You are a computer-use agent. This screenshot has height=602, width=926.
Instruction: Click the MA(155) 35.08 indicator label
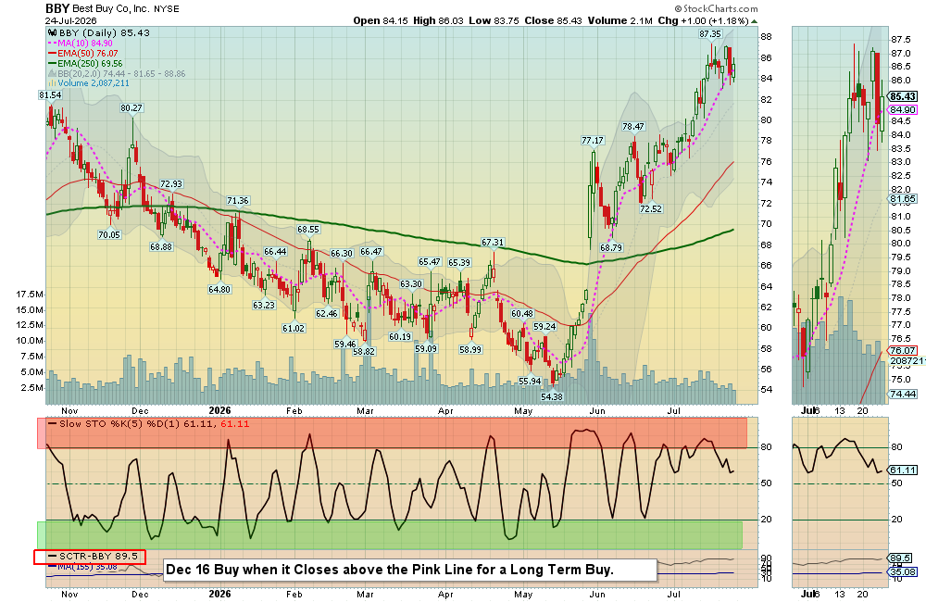(87, 567)
